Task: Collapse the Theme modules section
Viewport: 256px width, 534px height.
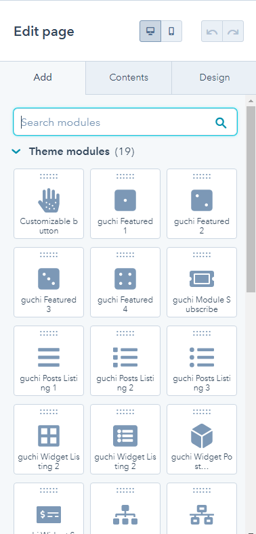Action: tap(16, 152)
